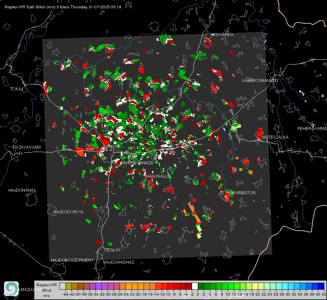The width and height of the screenshot is (327, 300).
Task: Click the cyan swatch between 28 and 30
Action: coord(285,286)
